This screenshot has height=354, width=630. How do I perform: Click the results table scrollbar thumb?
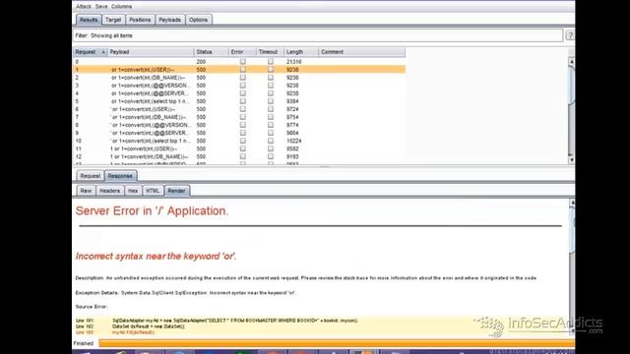[x=571, y=85]
